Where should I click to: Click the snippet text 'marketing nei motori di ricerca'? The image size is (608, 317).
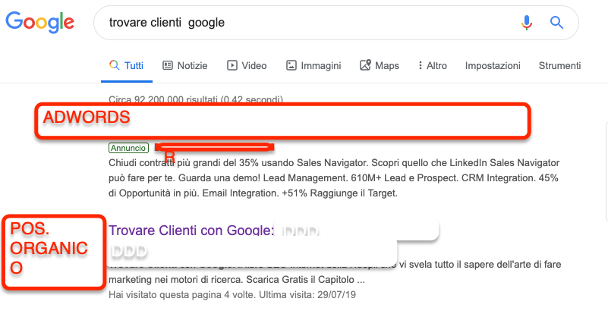click(x=175, y=279)
